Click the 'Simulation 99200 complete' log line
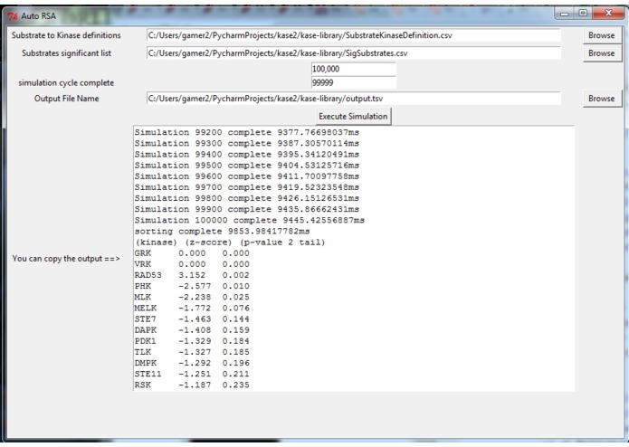Viewport: 629px width, 447px height. (x=247, y=132)
